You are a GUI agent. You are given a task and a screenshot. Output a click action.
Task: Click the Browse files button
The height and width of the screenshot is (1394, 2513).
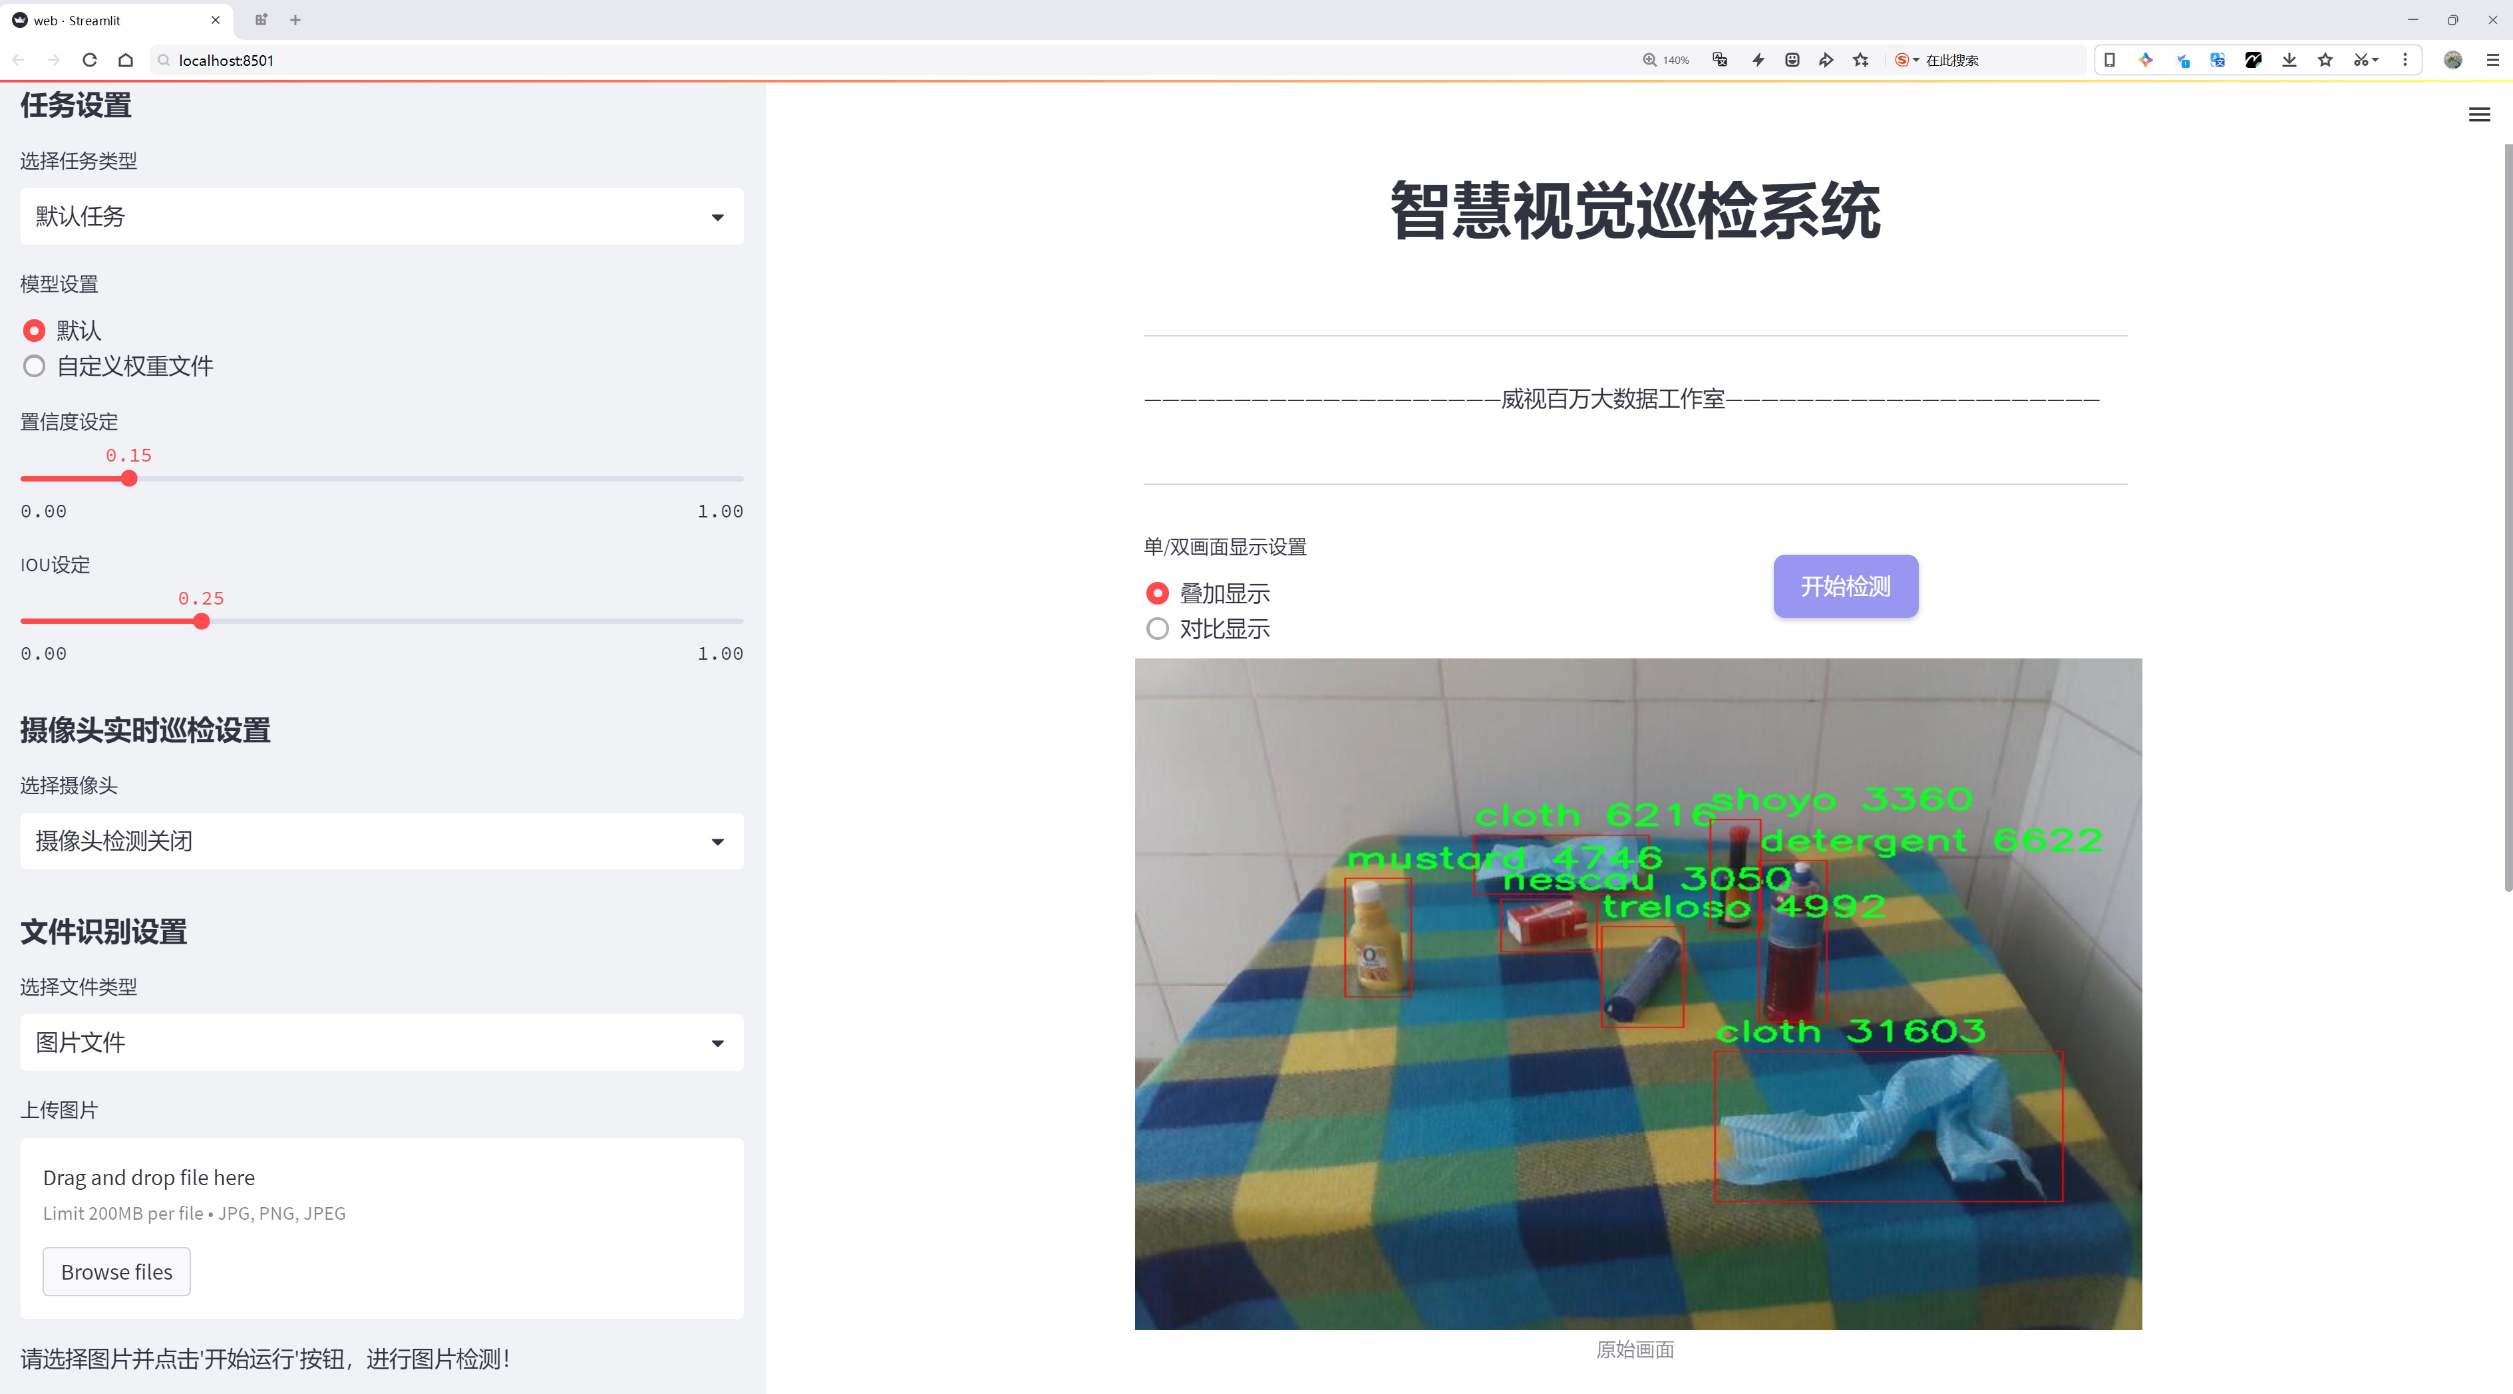(116, 1271)
